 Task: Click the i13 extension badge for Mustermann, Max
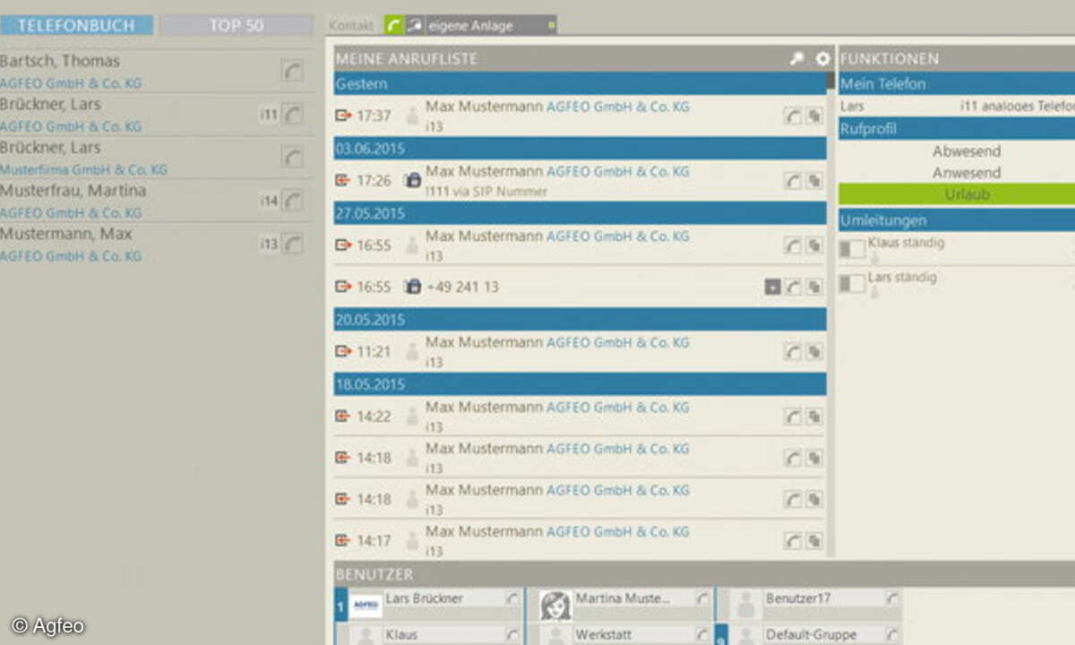[x=269, y=245]
